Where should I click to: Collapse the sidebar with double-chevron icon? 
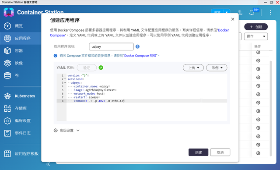(48, 164)
